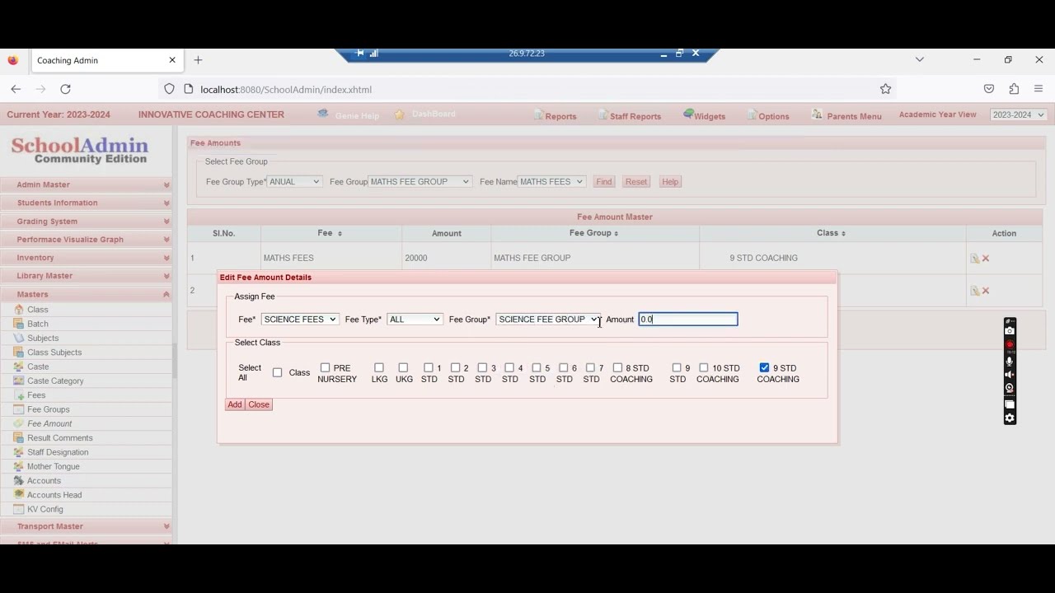Open the Fee dropdown showing SCIENCE FEES
Image resolution: width=1055 pixels, height=593 pixels.
pyautogui.click(x=299, y=320)
